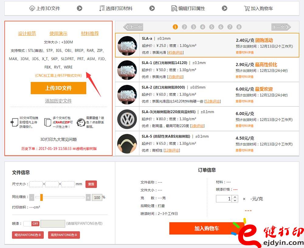Viewport: 304px width, 248px height.
Task: Click the edit print properties icon
Action: 174,8
